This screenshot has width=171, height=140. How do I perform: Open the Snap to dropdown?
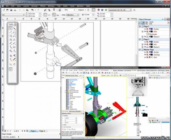tap(85, 10)
